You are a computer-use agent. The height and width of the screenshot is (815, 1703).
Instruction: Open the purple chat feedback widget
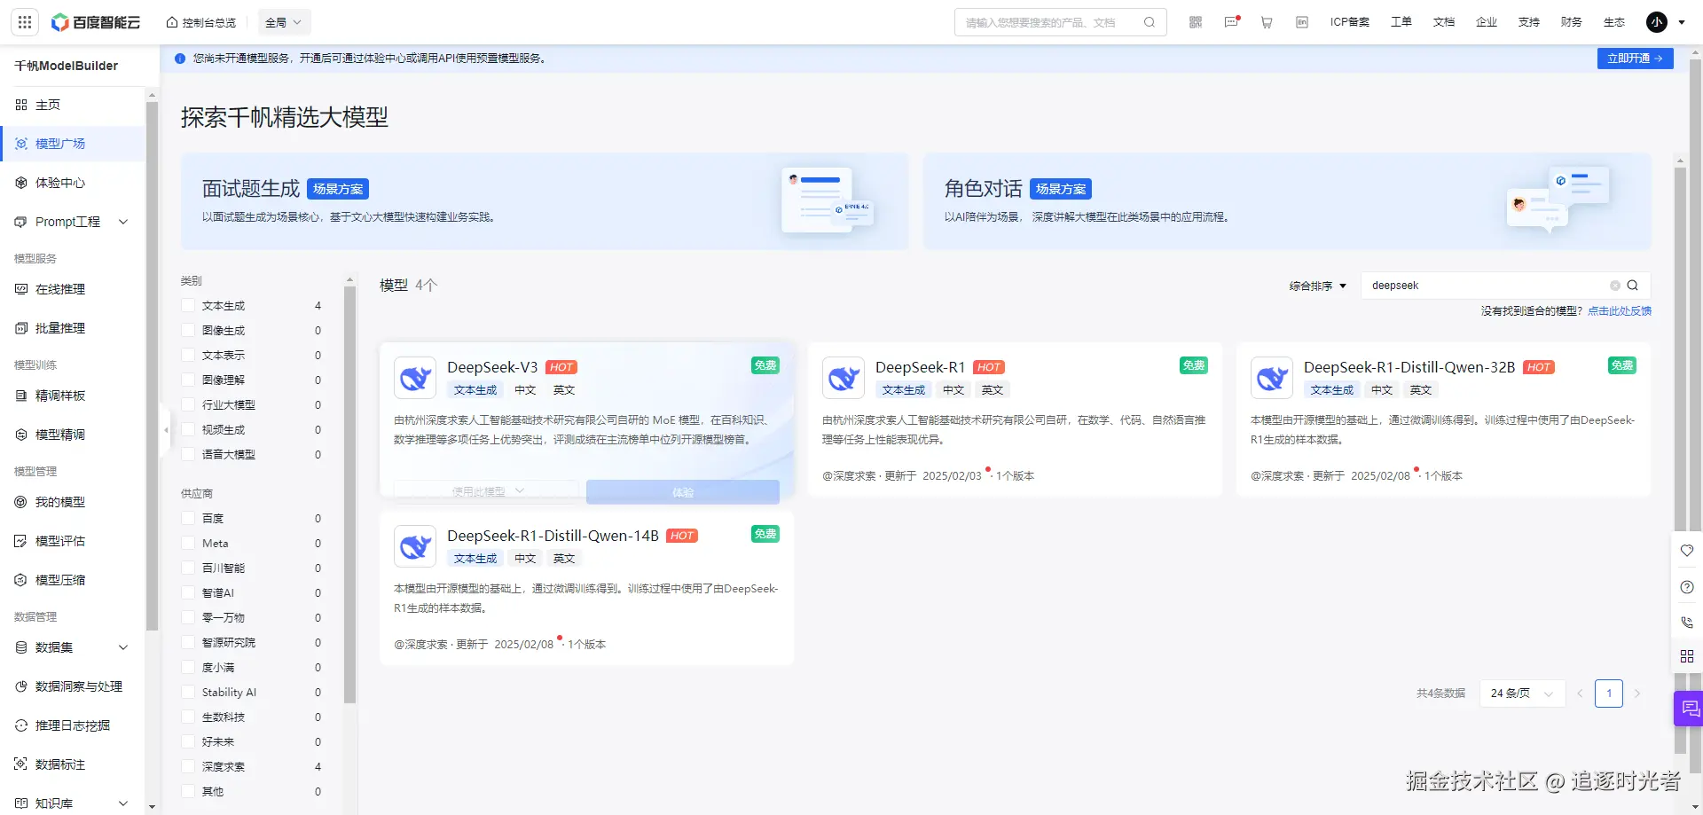pos(1690,709)
